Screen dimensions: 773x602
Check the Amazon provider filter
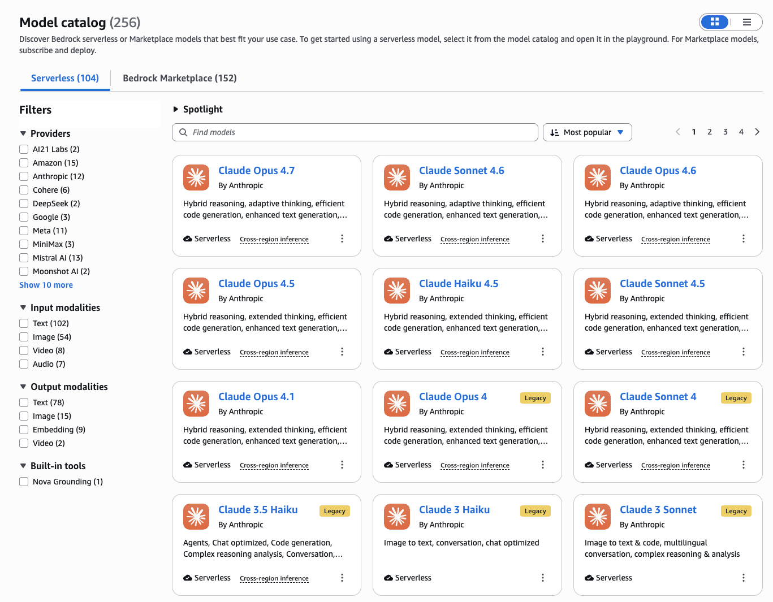tap(24, 163)
